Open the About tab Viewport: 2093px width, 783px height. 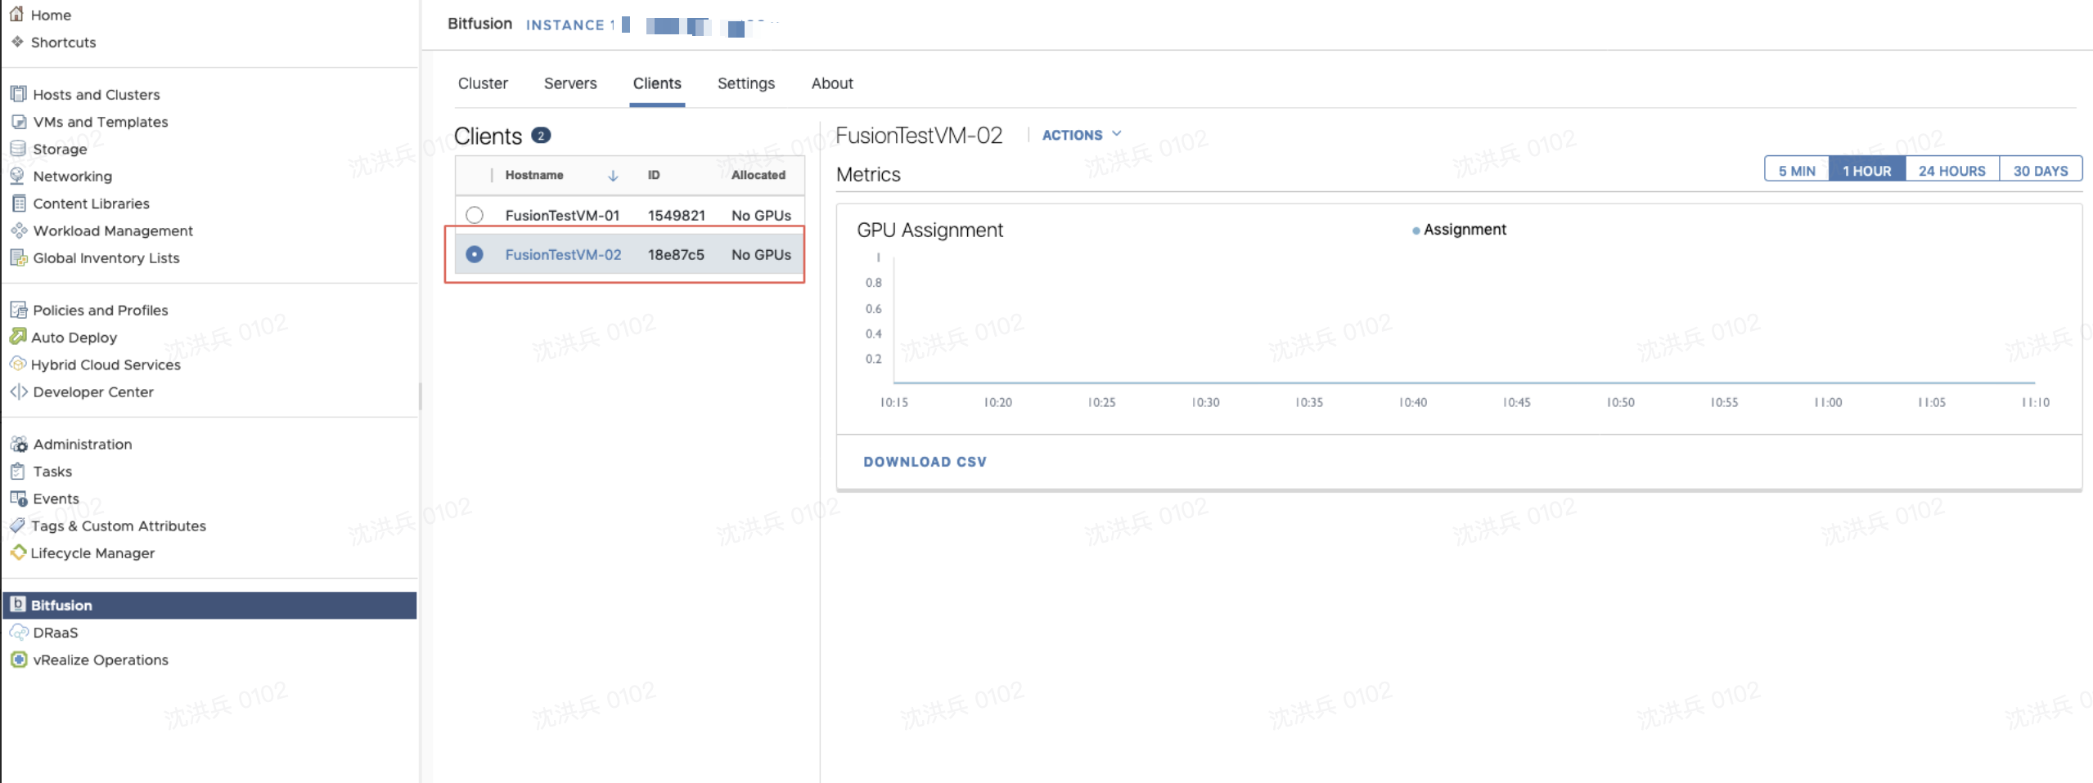click(x=831, y=83)
